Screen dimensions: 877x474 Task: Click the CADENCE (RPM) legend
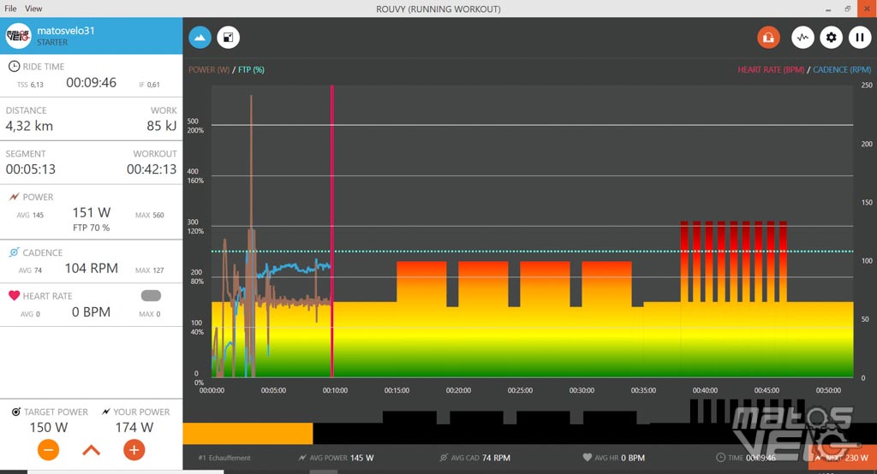(842, 70)
